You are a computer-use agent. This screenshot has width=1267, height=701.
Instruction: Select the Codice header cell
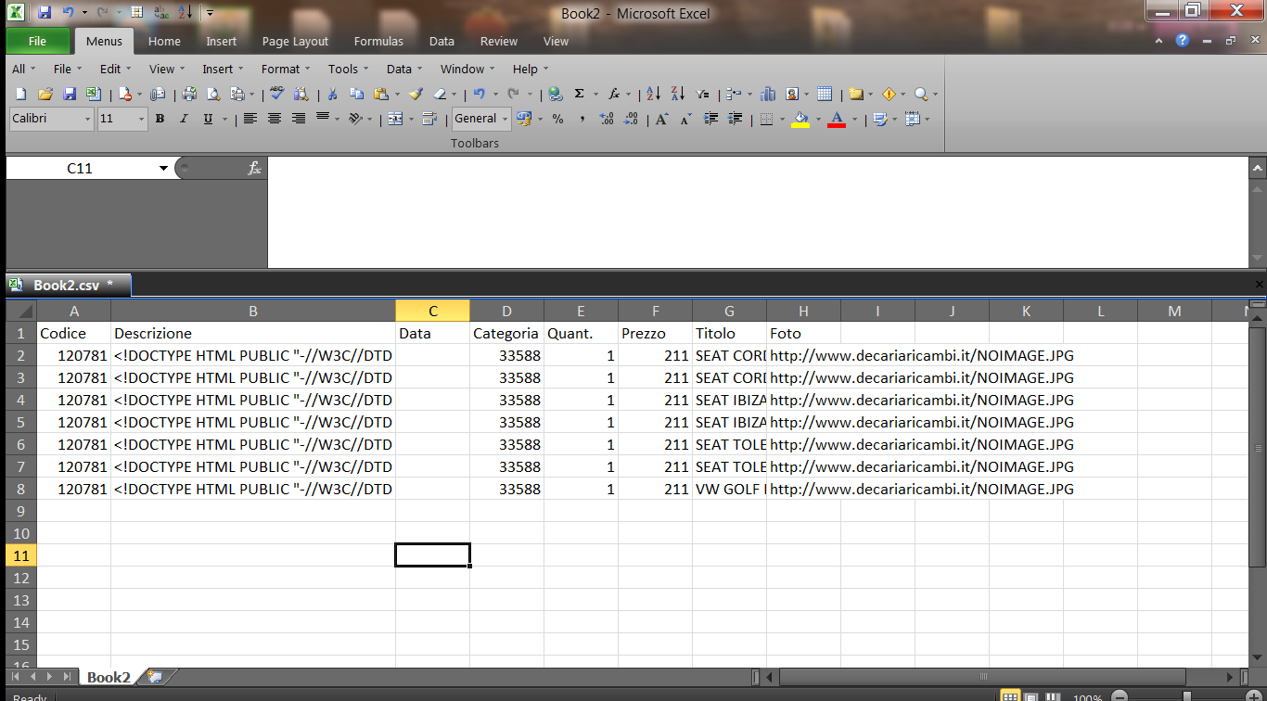click(73, 333)
